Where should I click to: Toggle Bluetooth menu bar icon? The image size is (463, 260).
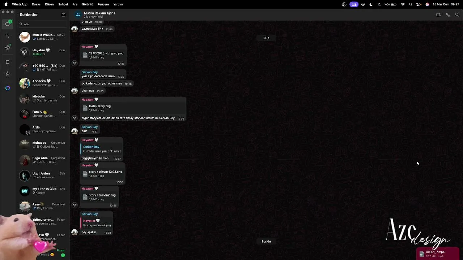379,4
